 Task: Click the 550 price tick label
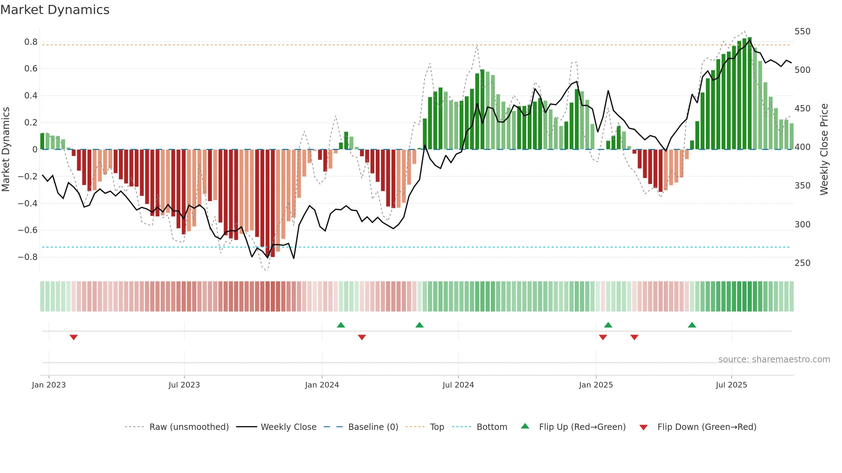[x=803, y=32]
